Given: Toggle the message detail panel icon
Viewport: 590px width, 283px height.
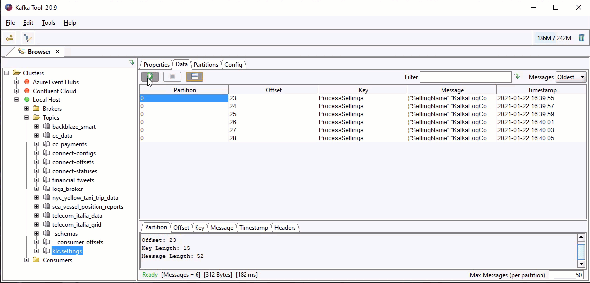Looking at the screenshot, I should pyautogui.click(x=195, y=77).
